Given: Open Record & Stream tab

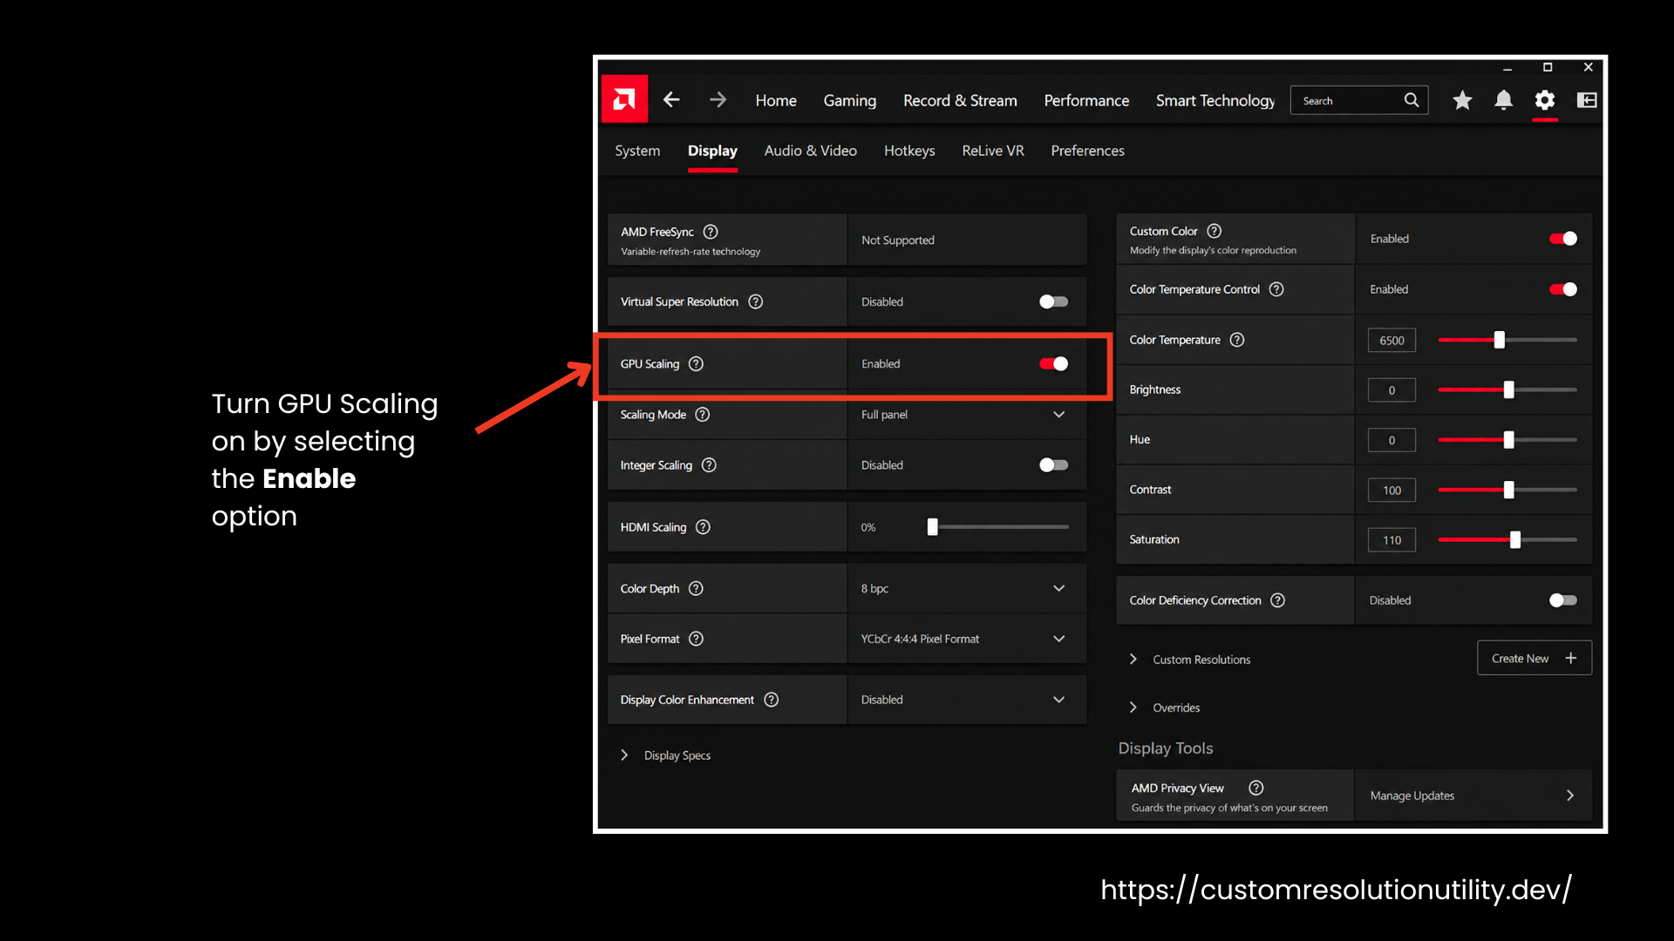Looking at the screenshot, I should coord(960,101).
